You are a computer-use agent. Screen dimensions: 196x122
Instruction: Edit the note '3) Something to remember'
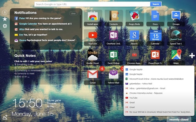tap(28, 70)
